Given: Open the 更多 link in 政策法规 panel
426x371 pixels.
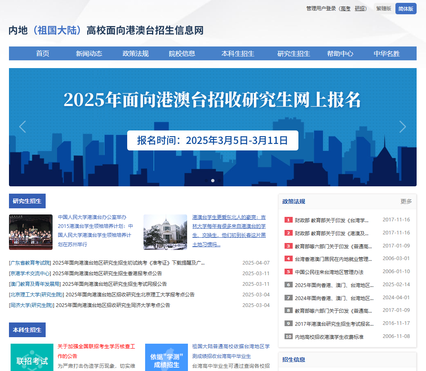Looking at the screenshot, I should [406, 201].
